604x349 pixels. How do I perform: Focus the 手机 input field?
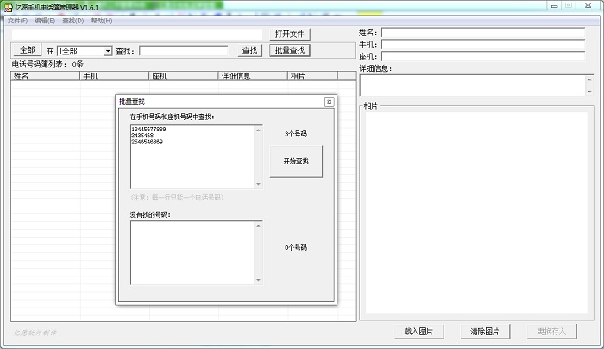483,45
